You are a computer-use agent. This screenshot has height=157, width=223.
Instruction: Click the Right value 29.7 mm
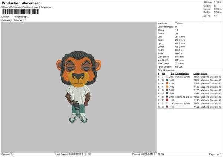coord(180,40)
